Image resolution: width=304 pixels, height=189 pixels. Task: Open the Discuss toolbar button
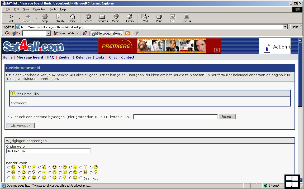click(186, 18)
